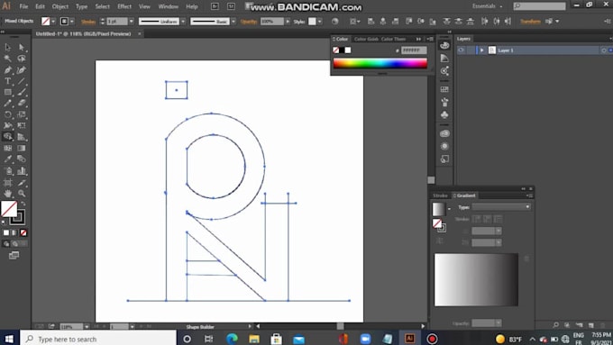Open the Color Guide dock icon
Image resolution: width=613 pixels, height=345 pixels.
(444, 59)
